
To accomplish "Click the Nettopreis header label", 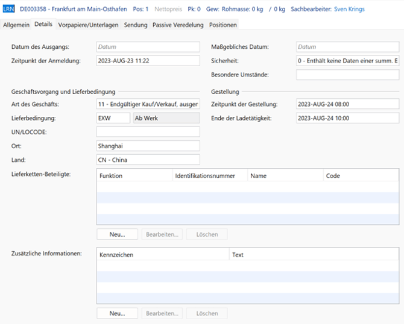I will 168,9.
